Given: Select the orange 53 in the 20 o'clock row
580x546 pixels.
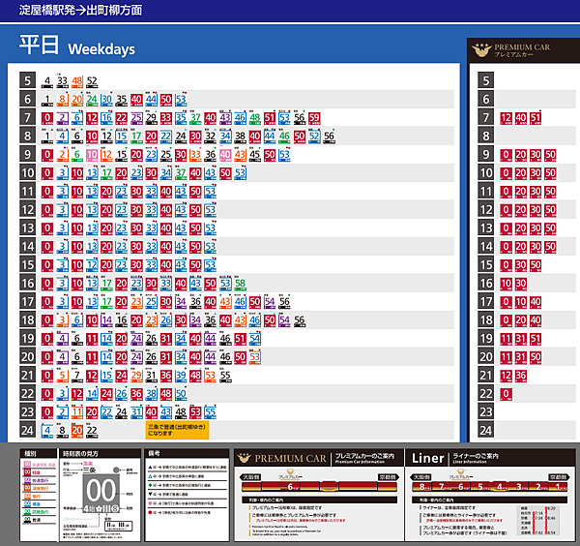Looking at the screenshot, I should point(255,357).
